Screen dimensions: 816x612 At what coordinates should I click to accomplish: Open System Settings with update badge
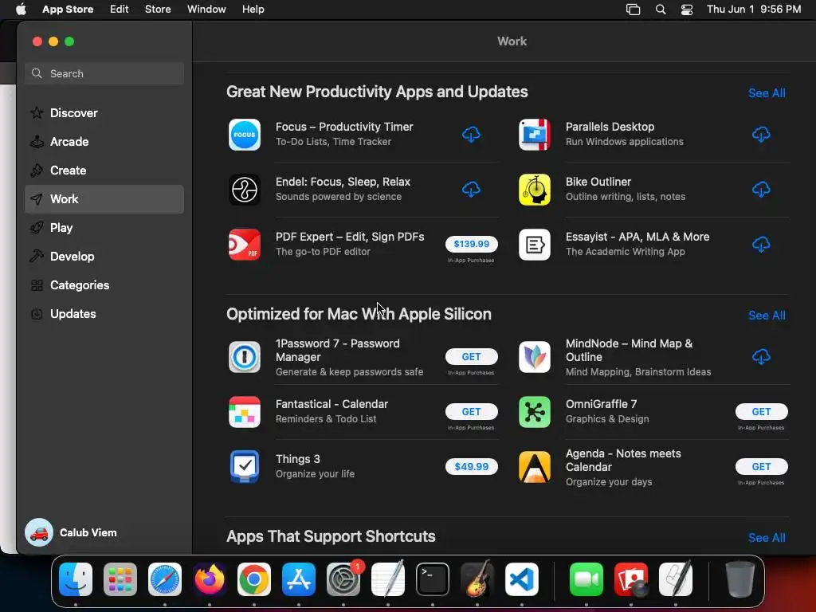point(343,579)
